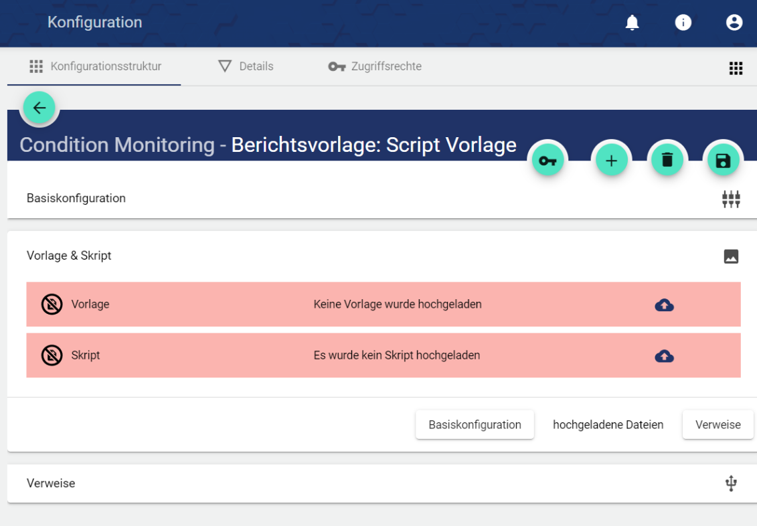Image resolution: width=757 pixels, height=526 pixels.
Task: Click the green back arrow button
Action: [39, 108]
